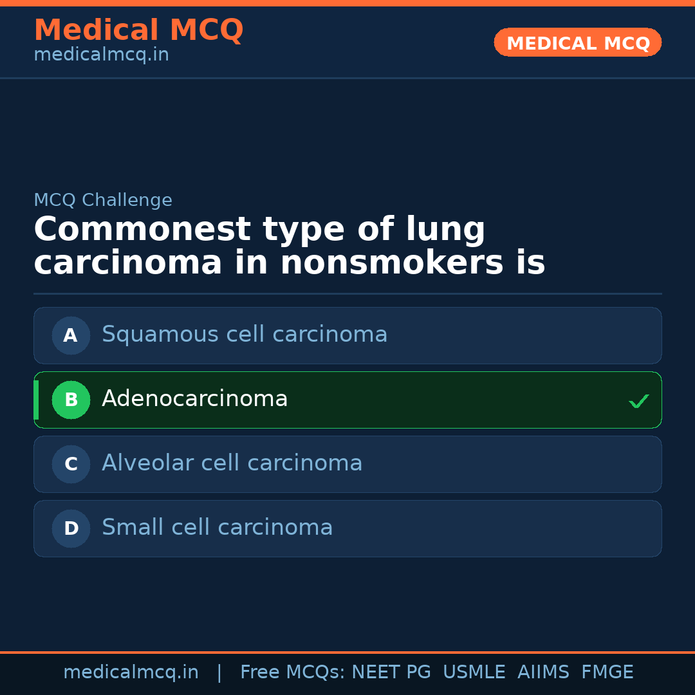Click the green bar left of Adenocarcinoma
The image size is (695, 695).
click(x=36, y=400)
